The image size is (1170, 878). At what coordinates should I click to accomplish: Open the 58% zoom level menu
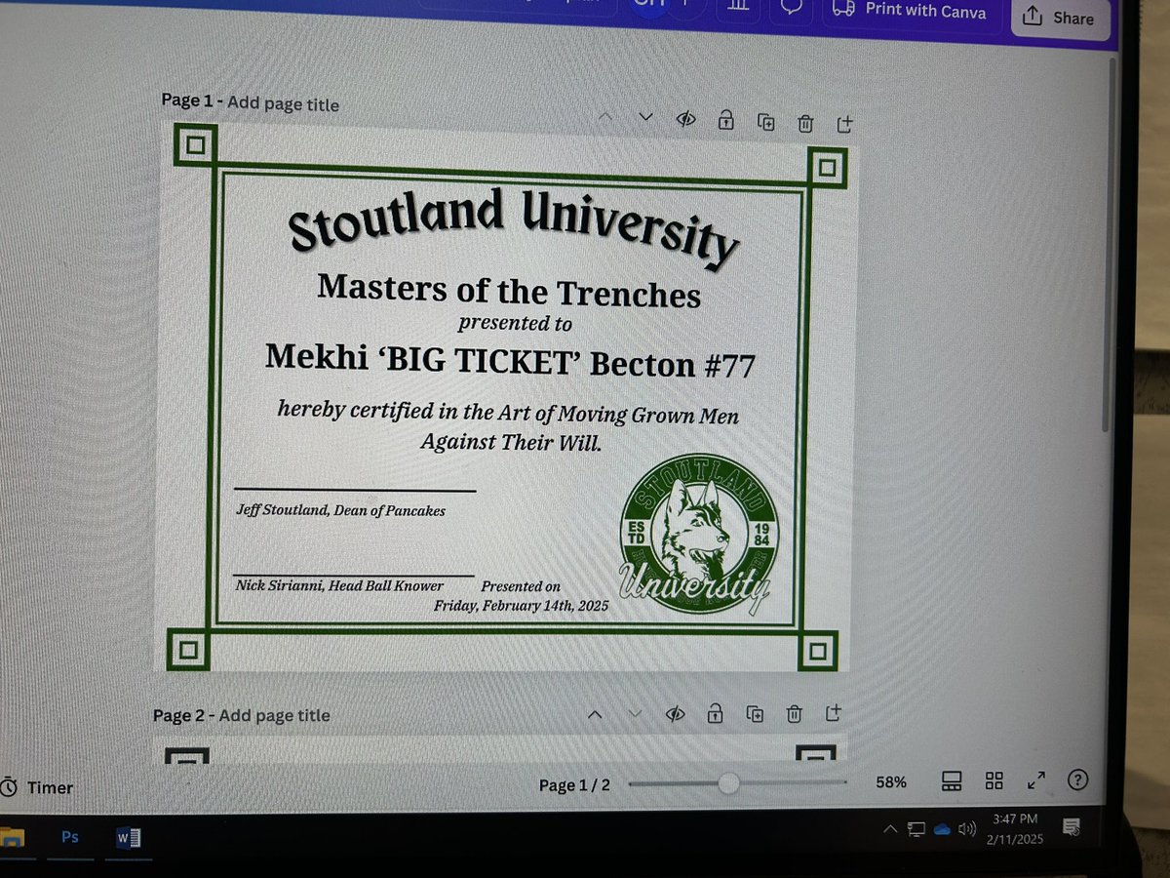(x=890, y=782)
